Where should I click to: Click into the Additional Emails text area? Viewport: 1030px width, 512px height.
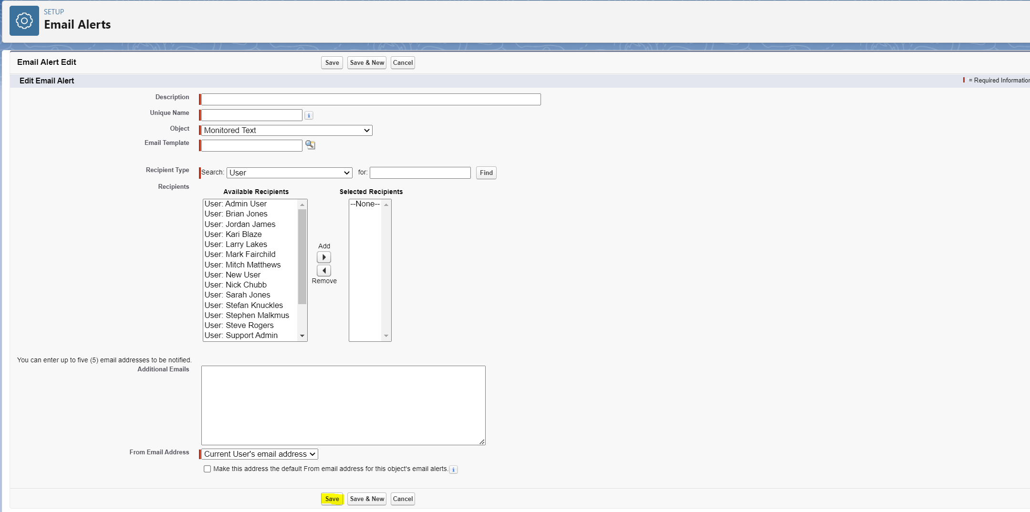343,405
